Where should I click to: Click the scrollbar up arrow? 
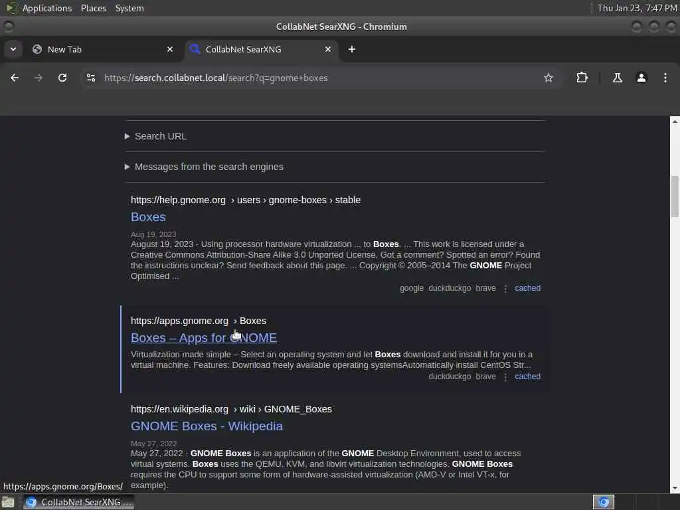click(675, 122)
